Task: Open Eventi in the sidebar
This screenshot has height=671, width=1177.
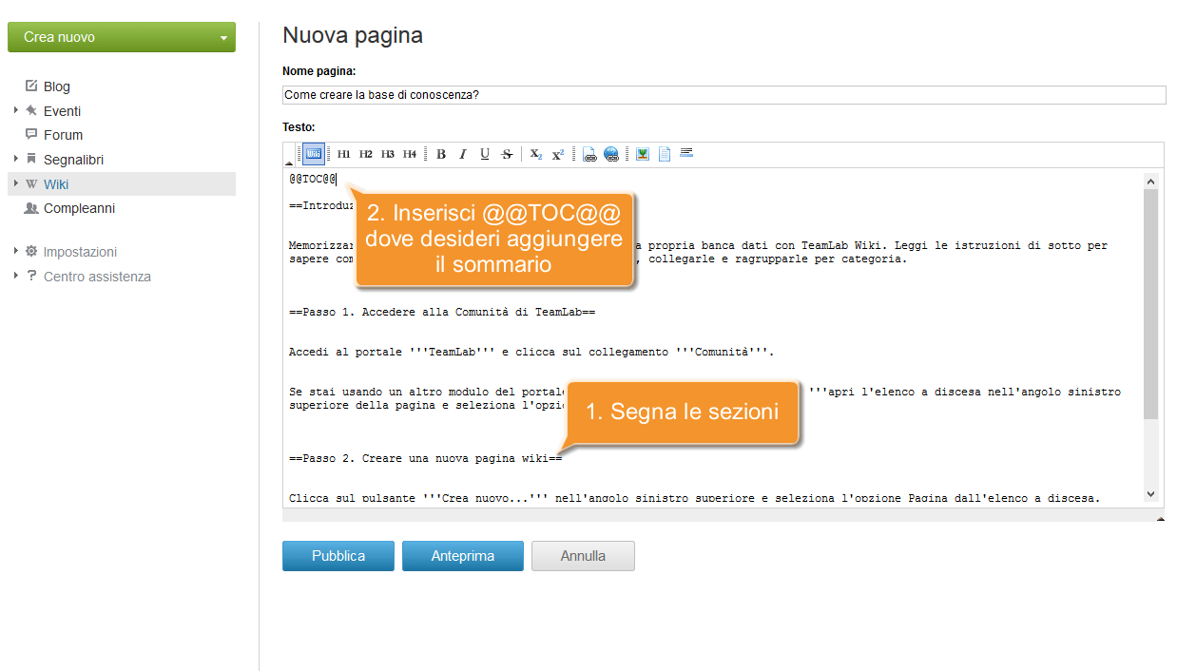Action: [62, 111]
